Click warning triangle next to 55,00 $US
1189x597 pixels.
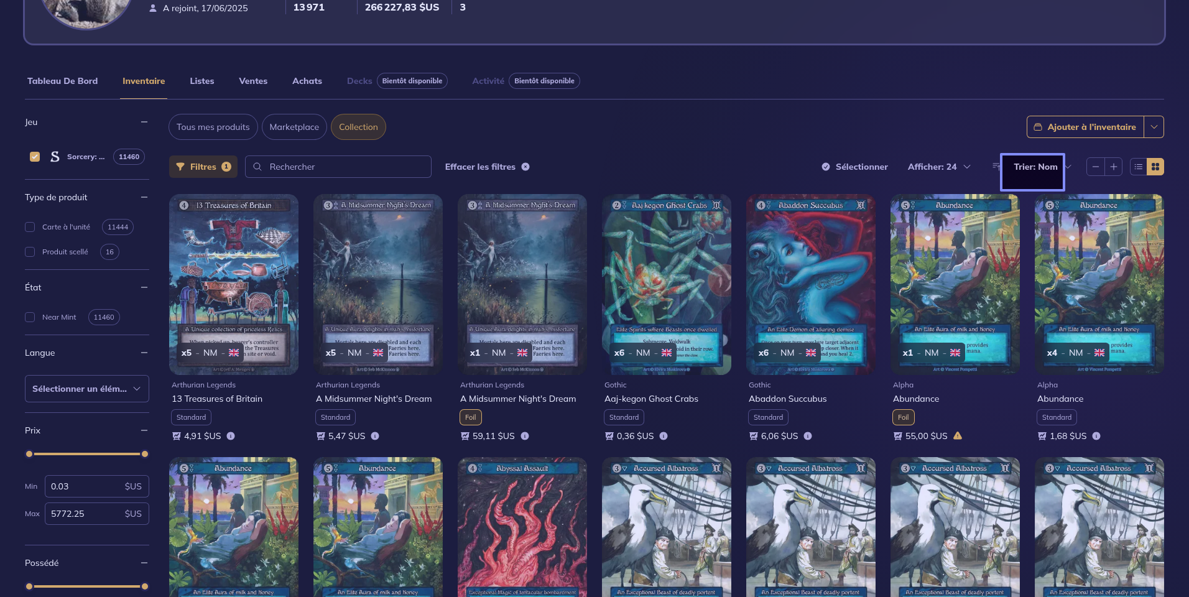coord(958,436)
